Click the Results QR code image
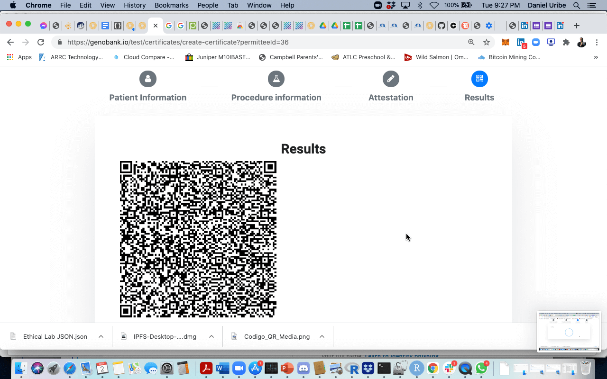The image size is (607, 379). 198,239
